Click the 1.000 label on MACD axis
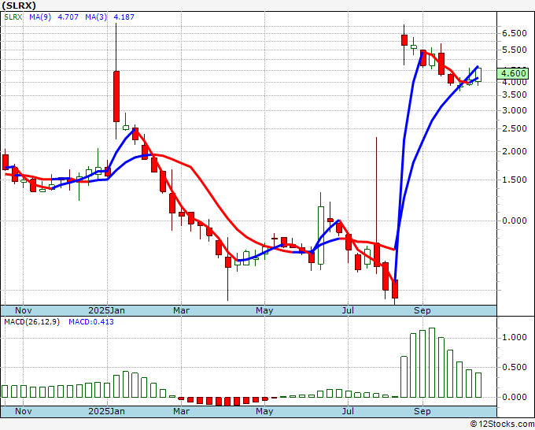The image size is (535, 430). point(514,337)
